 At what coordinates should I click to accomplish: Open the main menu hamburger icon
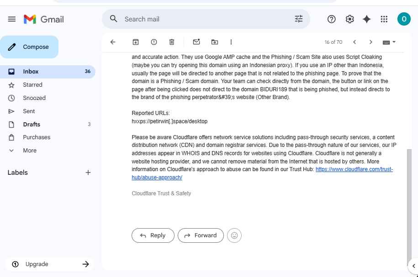tap(12, 19)
